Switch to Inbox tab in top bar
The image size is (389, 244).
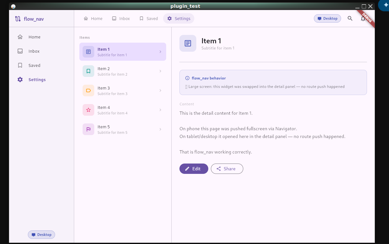[121, 18]
